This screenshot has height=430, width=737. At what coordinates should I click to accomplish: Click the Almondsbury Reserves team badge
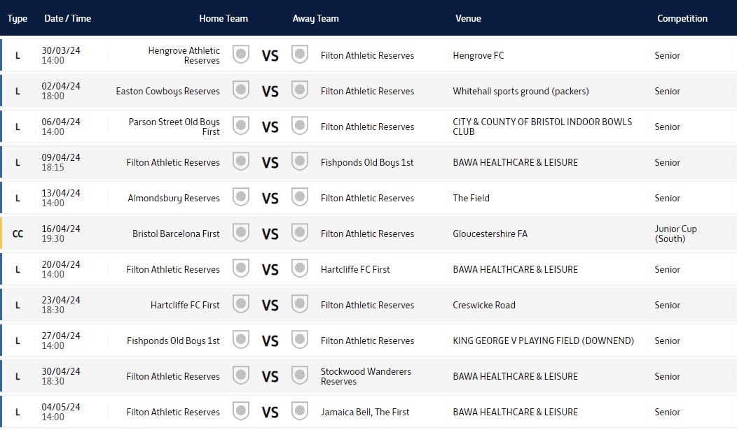pyautogui.click(x=241, y=197)
